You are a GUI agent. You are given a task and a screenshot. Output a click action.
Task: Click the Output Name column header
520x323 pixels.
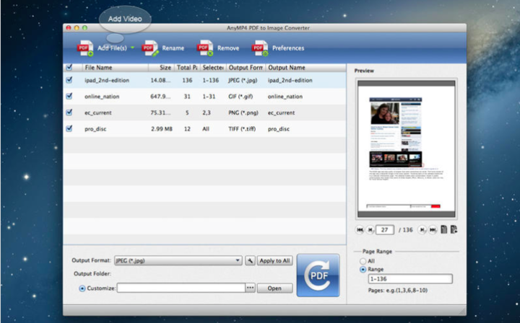[x=305, y=68]
